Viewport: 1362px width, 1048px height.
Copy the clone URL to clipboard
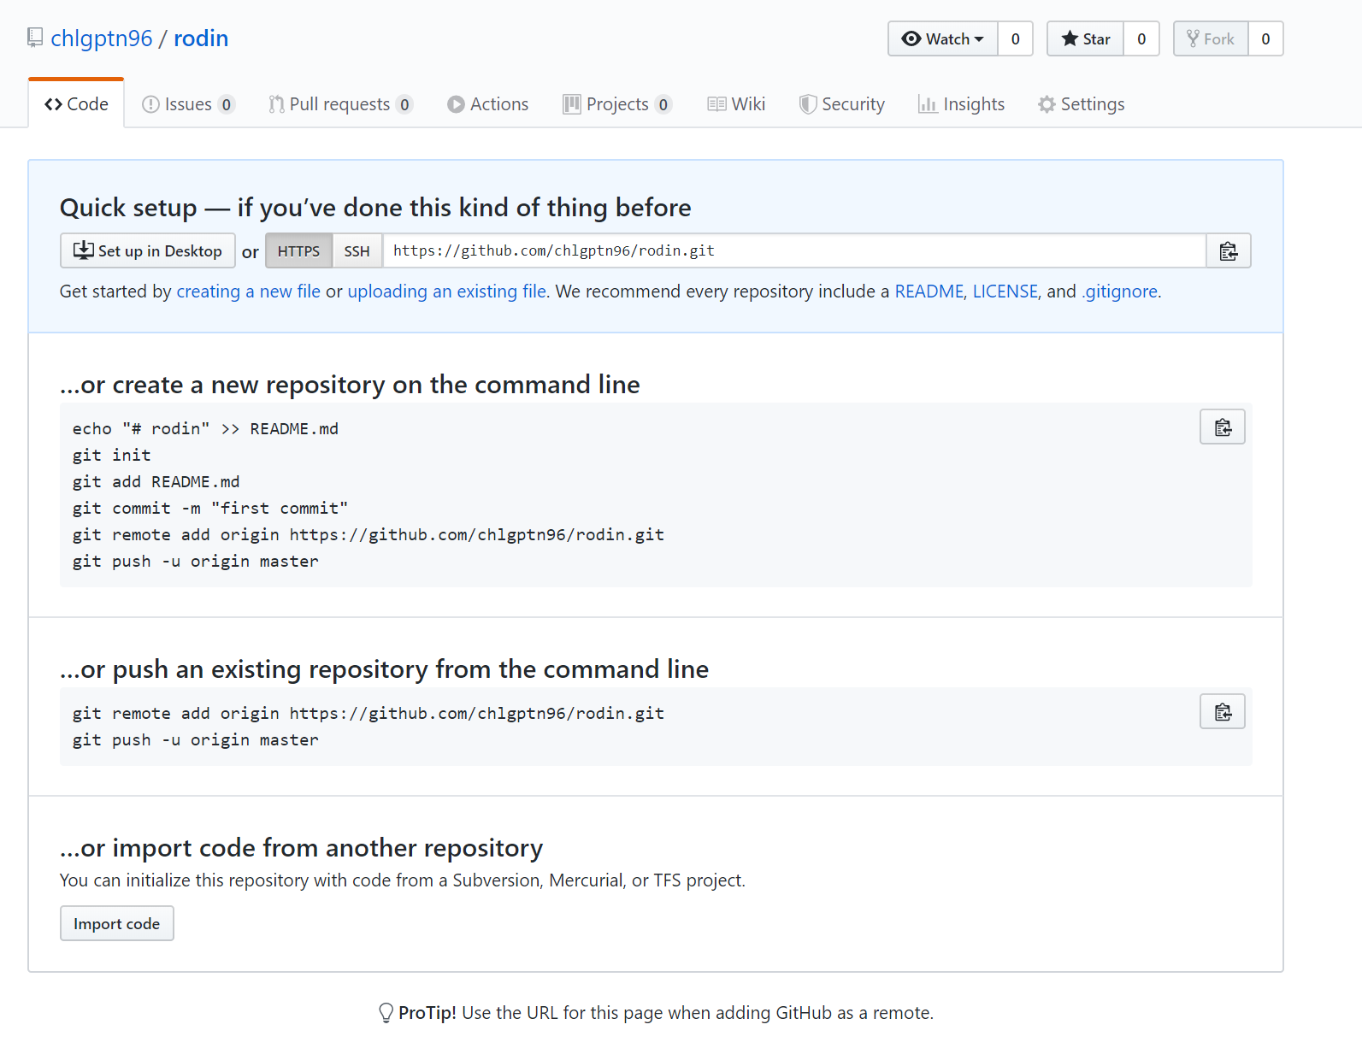(1229, 250)
